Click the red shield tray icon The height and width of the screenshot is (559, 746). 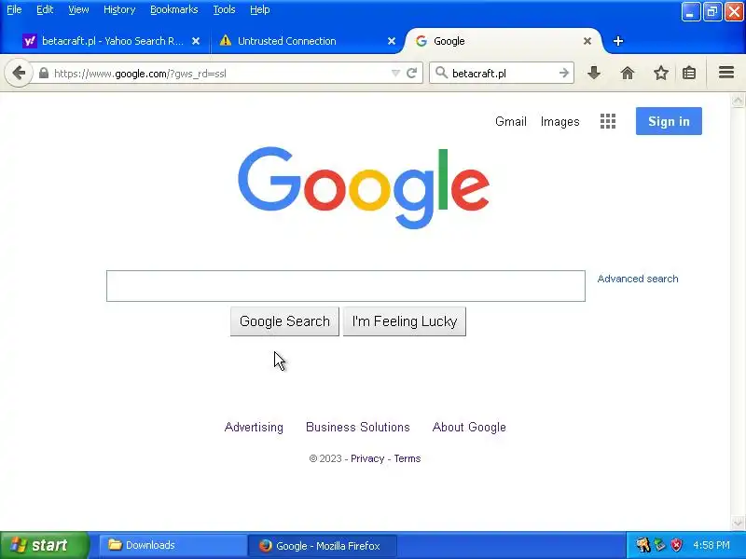pyautogui.click(x=676, y=545)
